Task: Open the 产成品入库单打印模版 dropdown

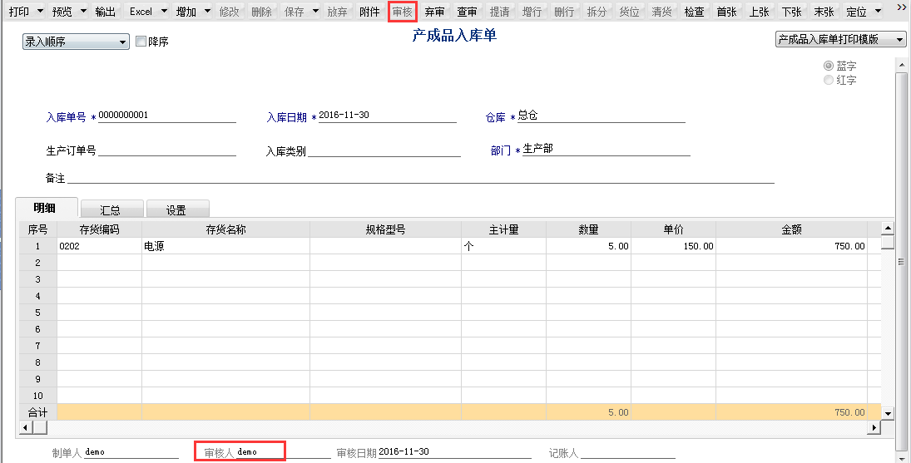Action: pyautogui.click(x=841, y=39)
